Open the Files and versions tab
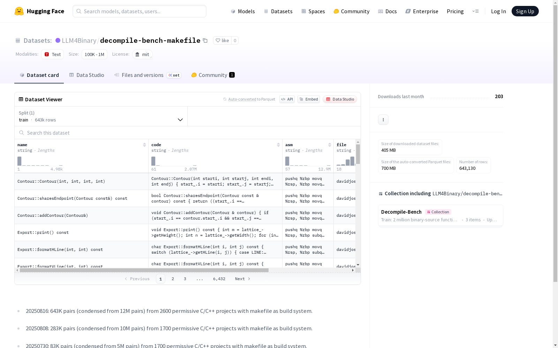The image size is (558, 348). [148, 75]
